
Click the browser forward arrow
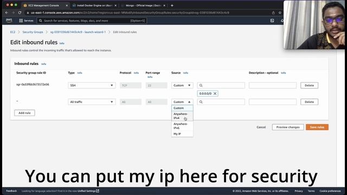pos(13,13)
